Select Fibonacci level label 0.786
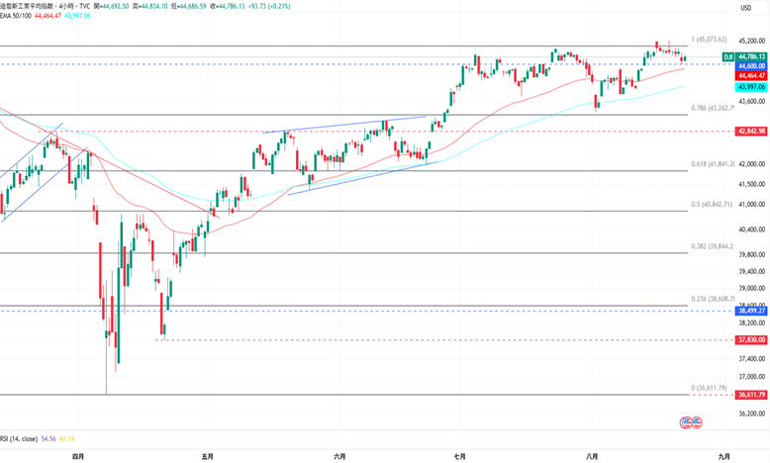Screen dimensions: 770x463 (x=713, y=108)
